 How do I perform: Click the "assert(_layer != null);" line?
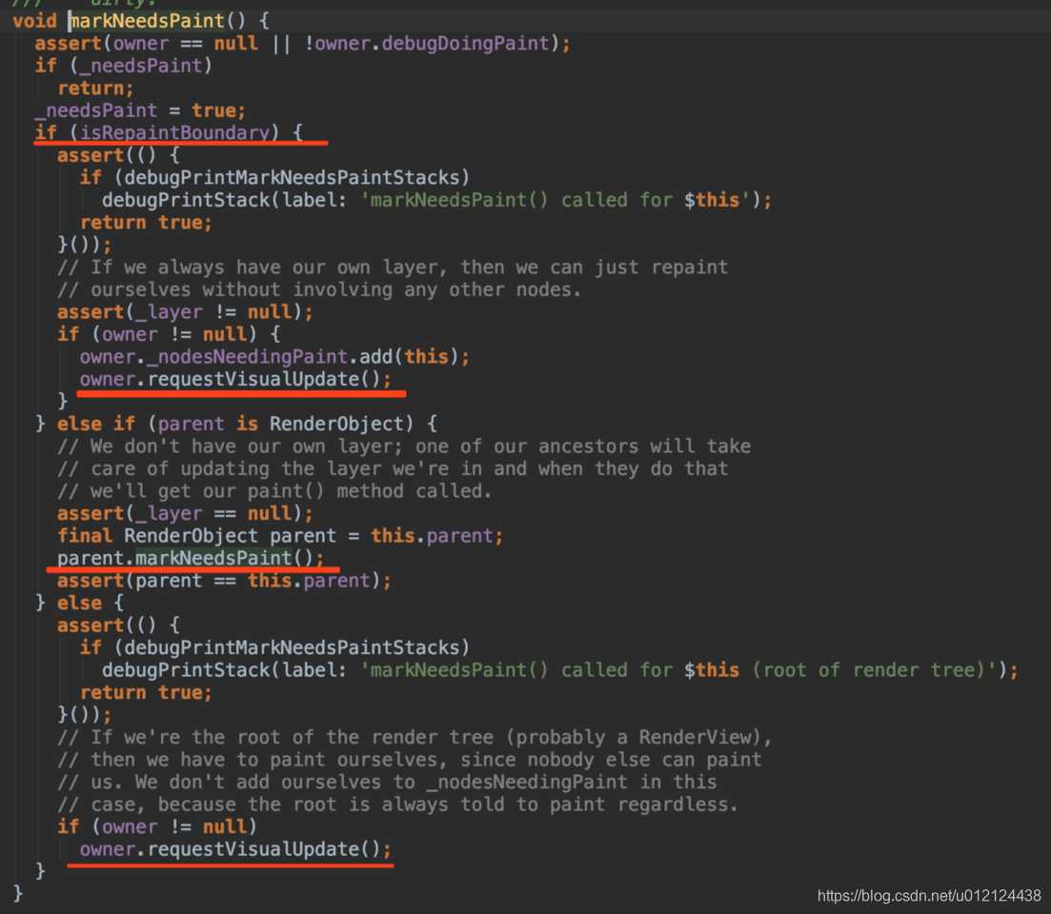click(185, 312)
